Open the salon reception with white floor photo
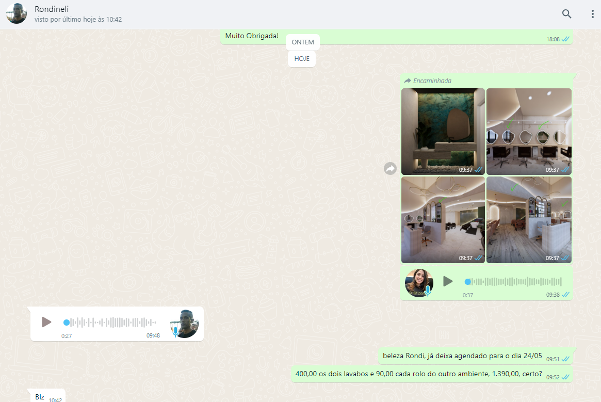Image resolution: width=601 pixels, height=402 pixels. (443, 220)
